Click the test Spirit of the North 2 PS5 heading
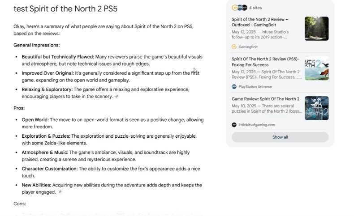Image resolution: width=354 pixels, height=216 pixels. point(65,9)
